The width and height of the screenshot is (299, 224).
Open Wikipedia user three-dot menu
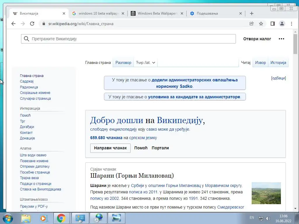pyautogui.click(x=281, y=39)
